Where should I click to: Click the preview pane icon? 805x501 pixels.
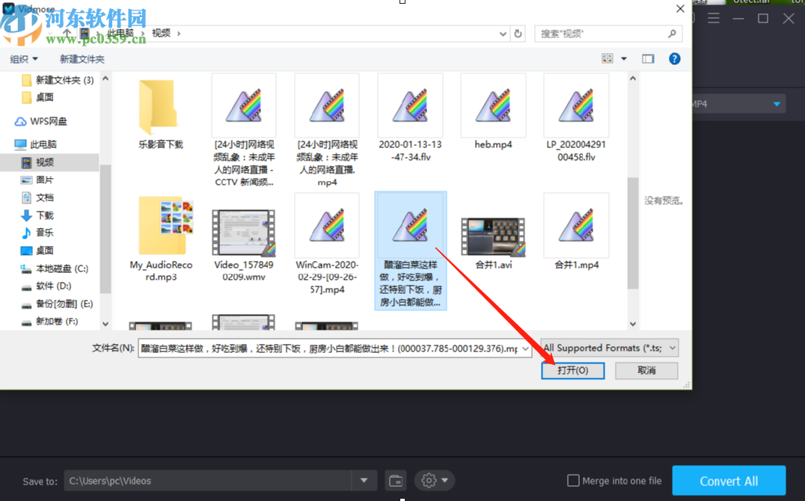pyautogui.click(x=648, y=58)
